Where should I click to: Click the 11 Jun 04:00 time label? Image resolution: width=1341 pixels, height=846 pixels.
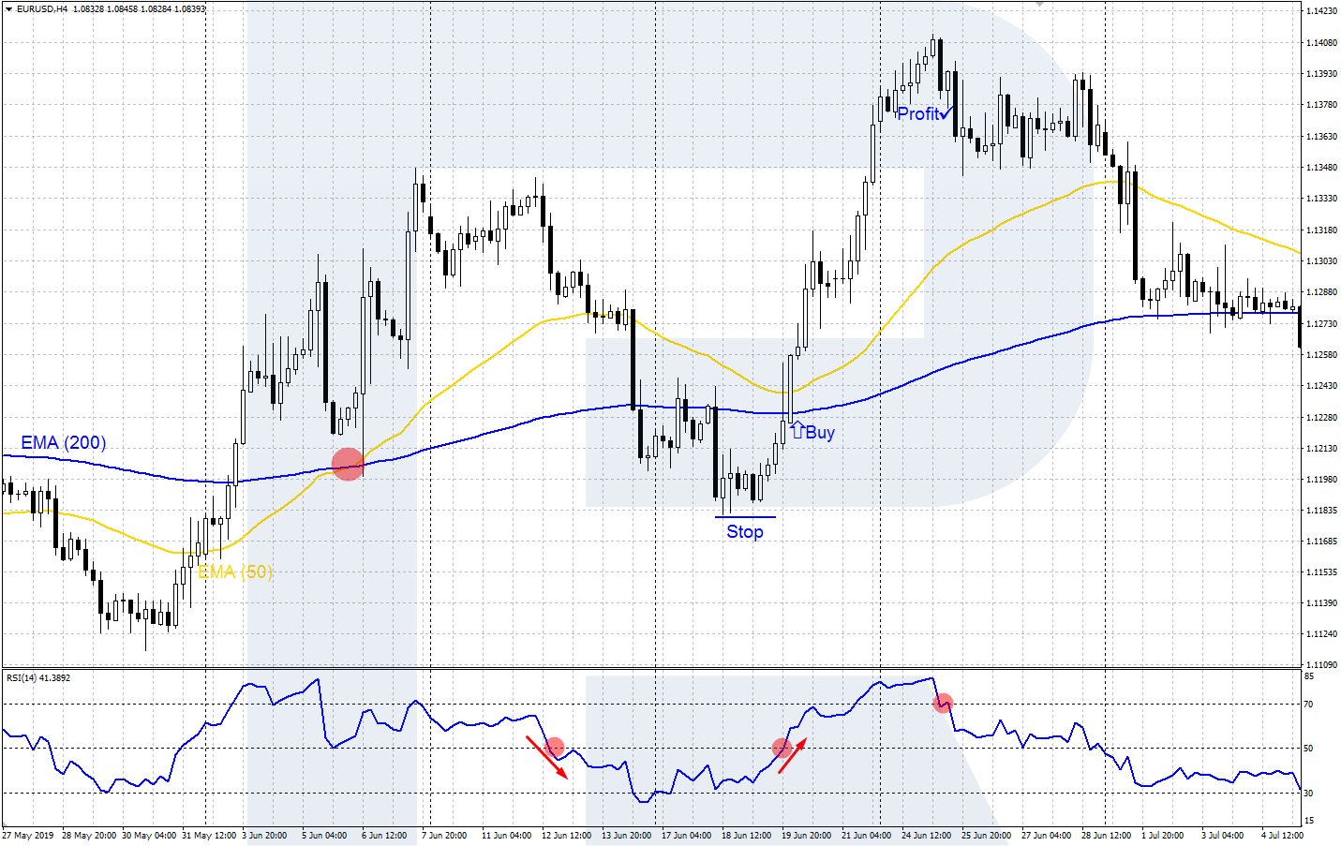[506, 835]
